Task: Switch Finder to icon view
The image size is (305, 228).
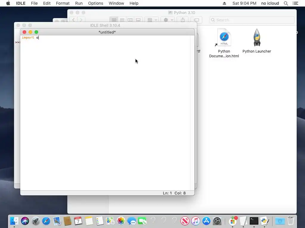Action: (114, 20)
